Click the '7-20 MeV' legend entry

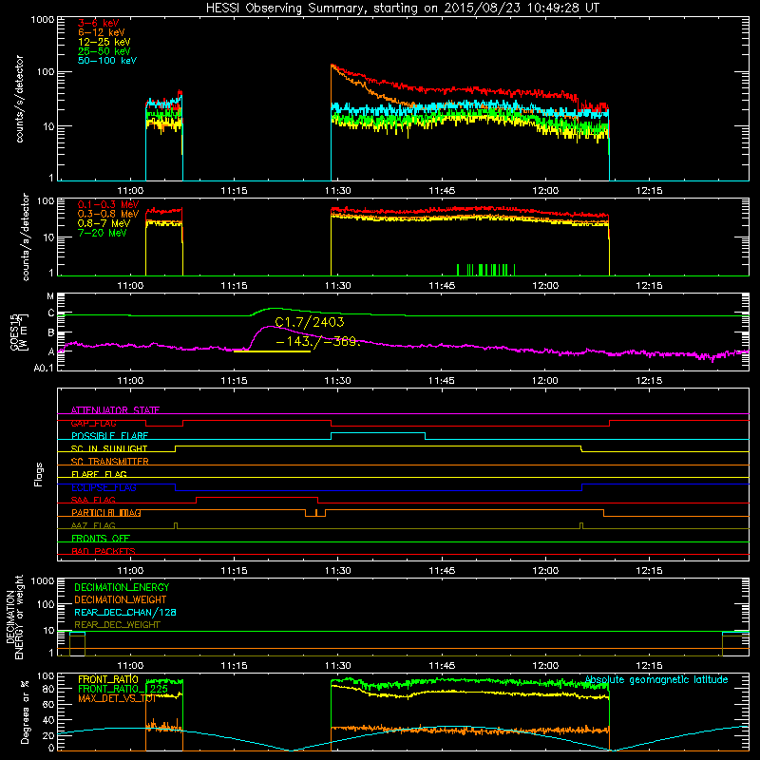click(x=102, y=233)
